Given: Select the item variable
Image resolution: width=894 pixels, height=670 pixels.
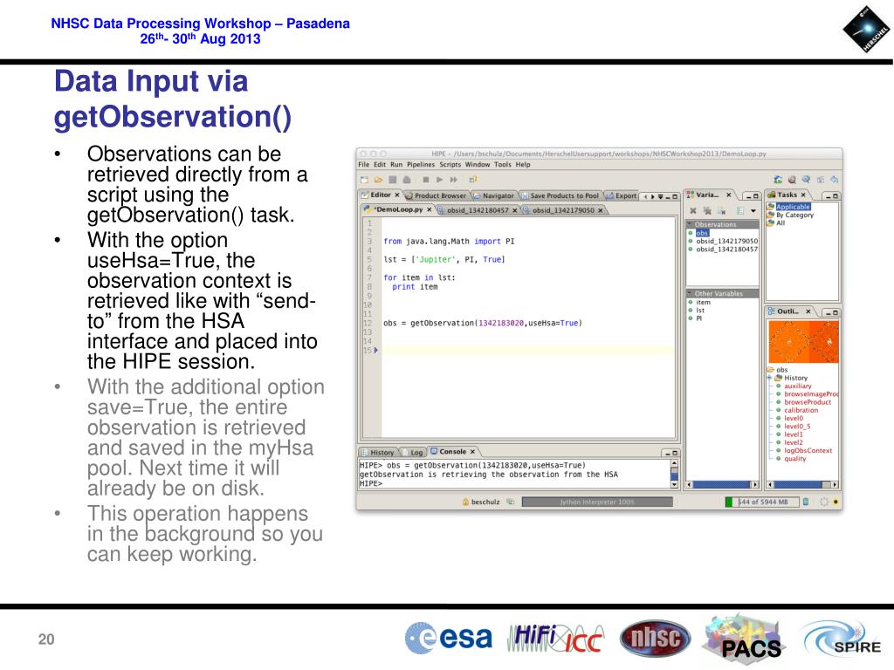Looking at the screenshot, I should [703, 303].
